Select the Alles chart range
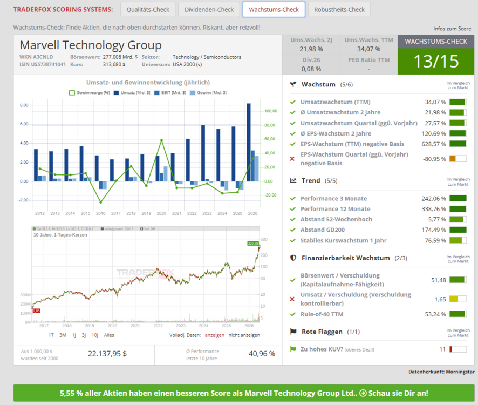478x405 pixels. click(109, 335)
